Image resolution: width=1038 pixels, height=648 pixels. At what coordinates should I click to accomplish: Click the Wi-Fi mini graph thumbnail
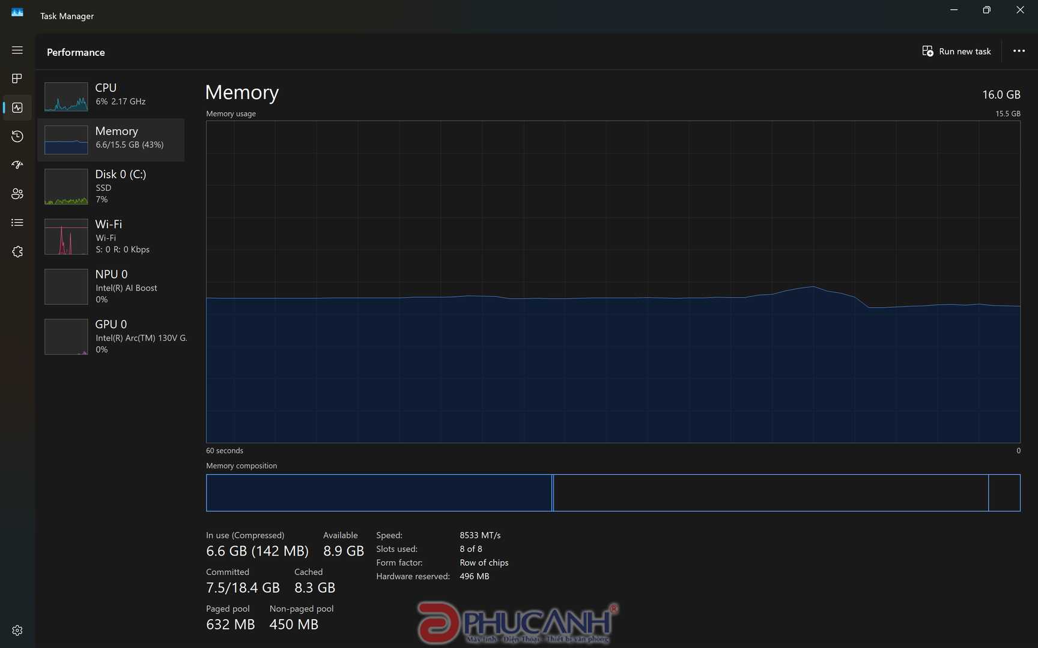pos(66,236)
